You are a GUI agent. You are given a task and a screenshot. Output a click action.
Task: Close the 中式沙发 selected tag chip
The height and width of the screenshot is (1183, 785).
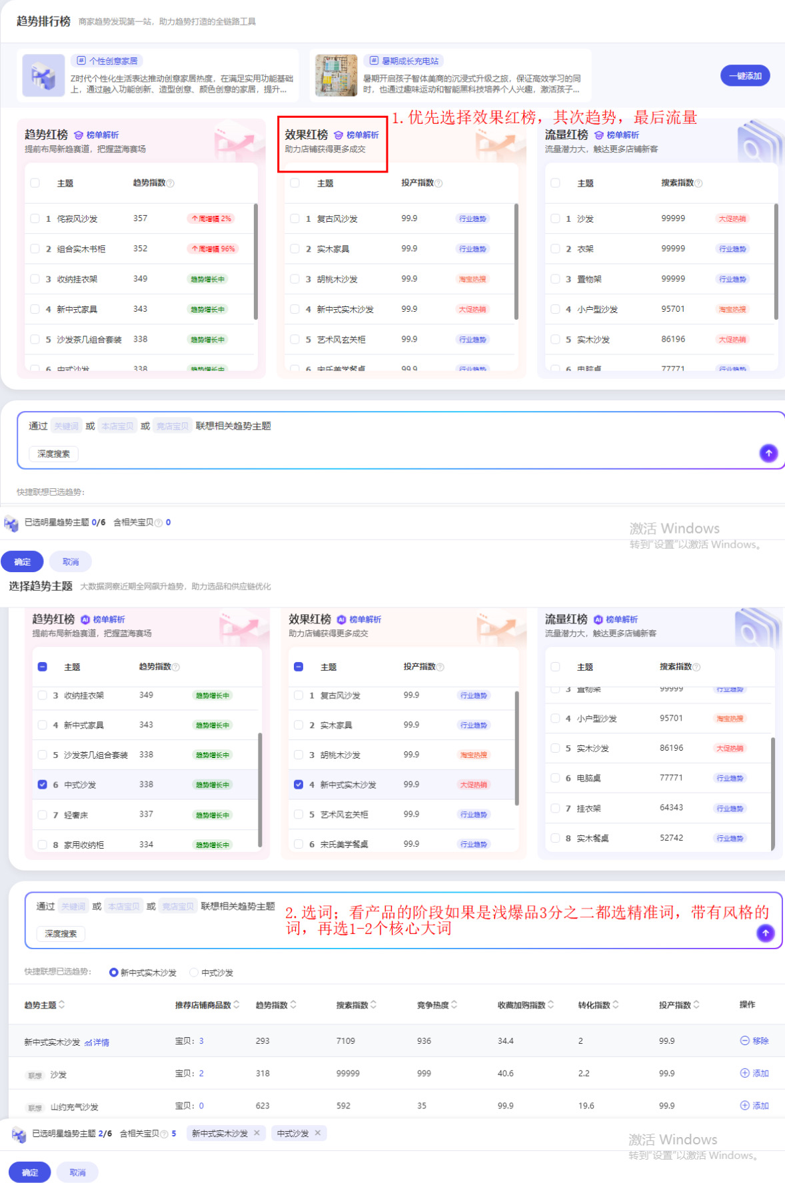coord(318,1132)
